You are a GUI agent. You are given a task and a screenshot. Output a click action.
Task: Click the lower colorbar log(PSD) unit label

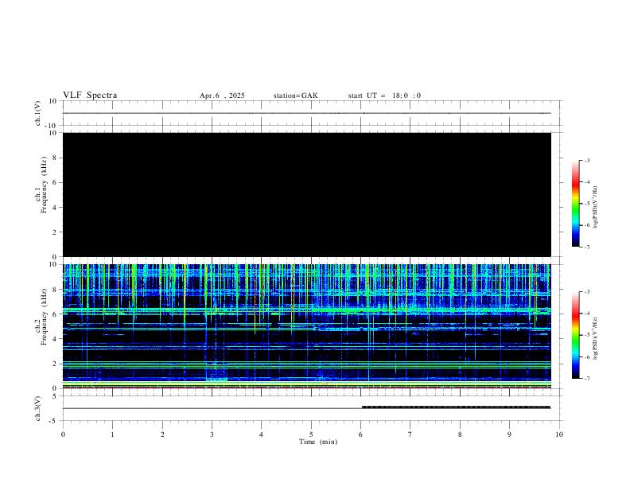596,339
